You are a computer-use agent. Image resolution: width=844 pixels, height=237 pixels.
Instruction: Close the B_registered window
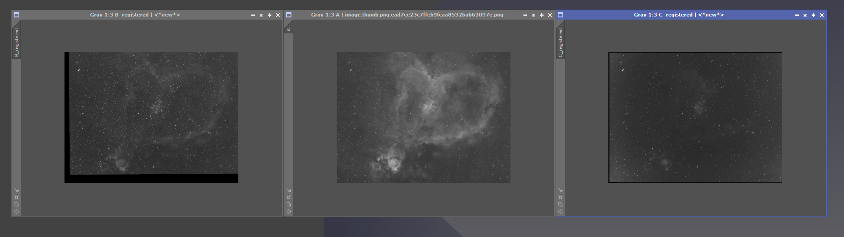pos(278,15)
